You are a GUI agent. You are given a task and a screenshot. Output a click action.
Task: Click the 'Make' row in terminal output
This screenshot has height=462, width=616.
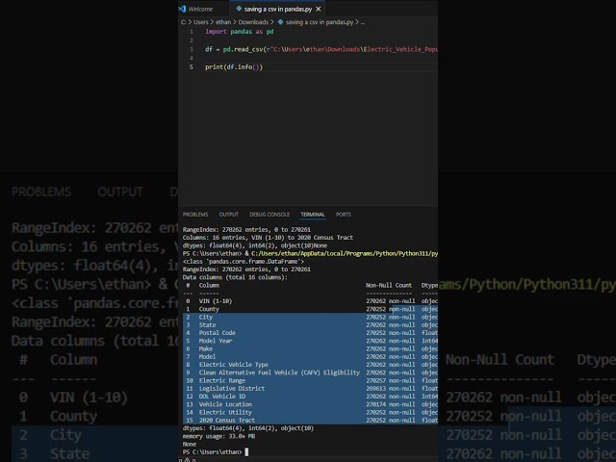click(310, 348)
